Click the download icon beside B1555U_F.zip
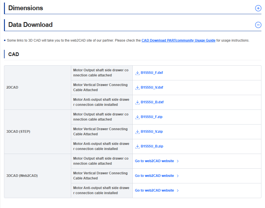 (137, 117)
